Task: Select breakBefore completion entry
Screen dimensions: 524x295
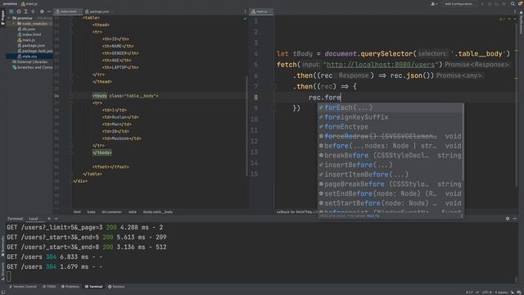Action: click(x=390, y=155)
